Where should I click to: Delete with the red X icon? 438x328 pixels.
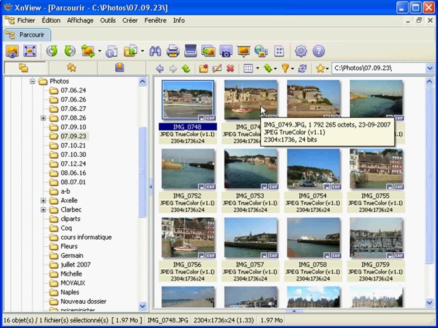tap(230, 68)
